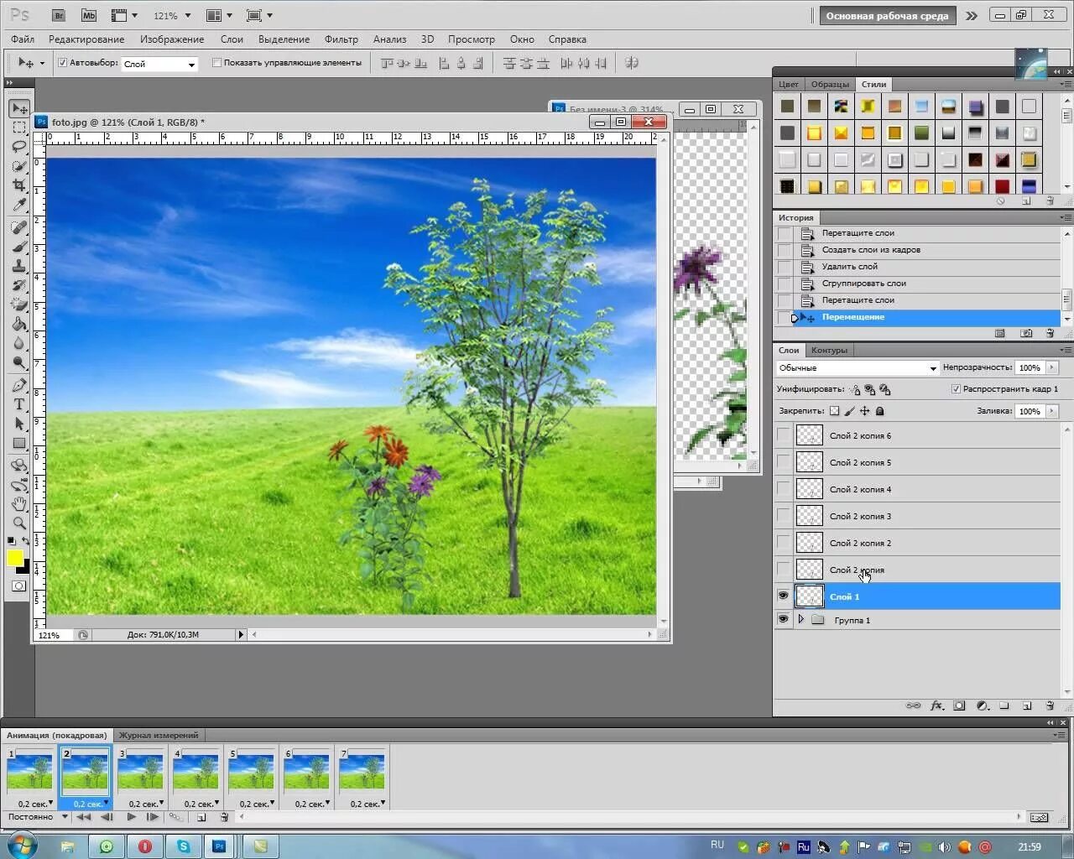Image resolution: width=1074 pixels, height=859 pixels.
Task: Select the Crop tool
Action: [x=19, y=185]
